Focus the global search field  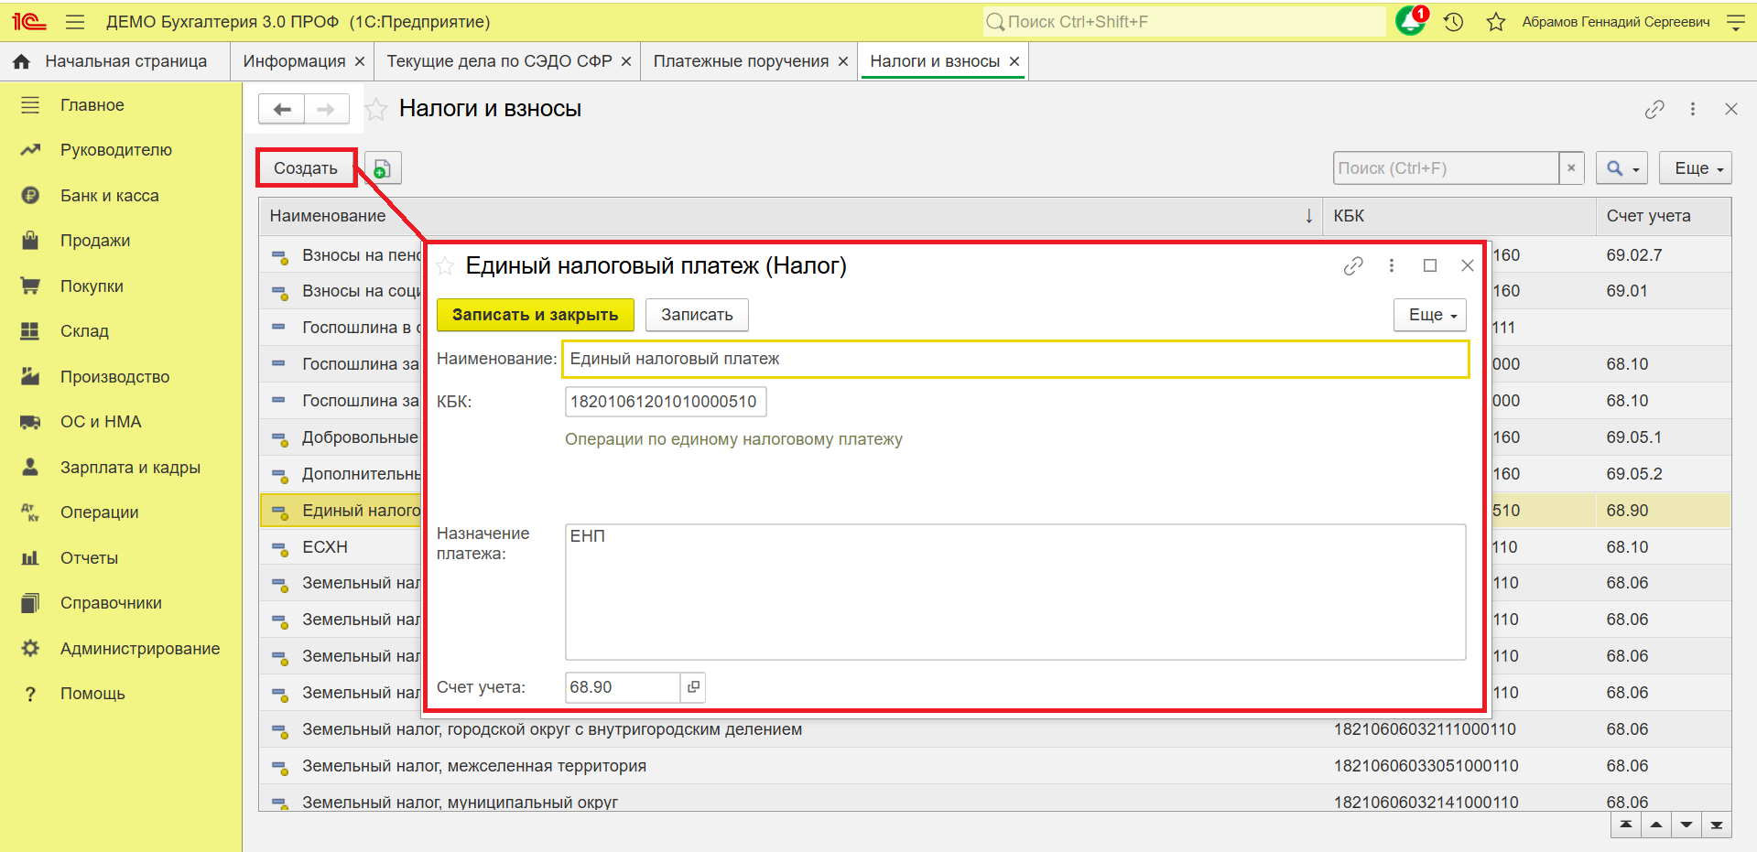click(x=1185, y=22)
